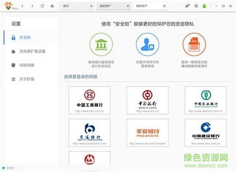The width and height of the screenshot is (237, 173).
Task: Choose 中国银行 Bank of China tile
Action: [x=147, y=100]
